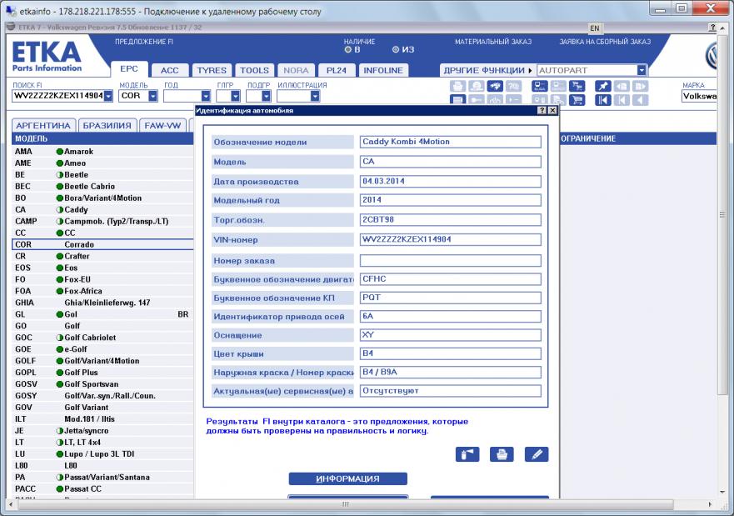Click the VIN-номер field in the dialog
This screenshot has width=734, height=516.
(451, 239)
